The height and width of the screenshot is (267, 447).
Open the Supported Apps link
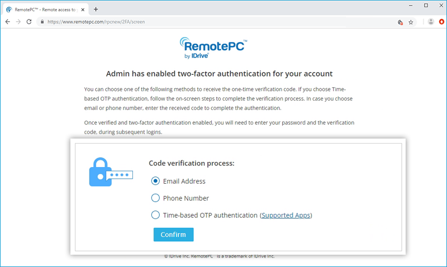coord(286,215)
